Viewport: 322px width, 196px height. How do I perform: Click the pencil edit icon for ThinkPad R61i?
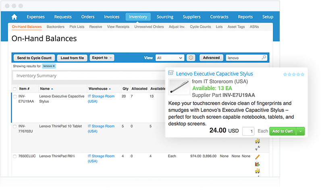tap(258, 157)
